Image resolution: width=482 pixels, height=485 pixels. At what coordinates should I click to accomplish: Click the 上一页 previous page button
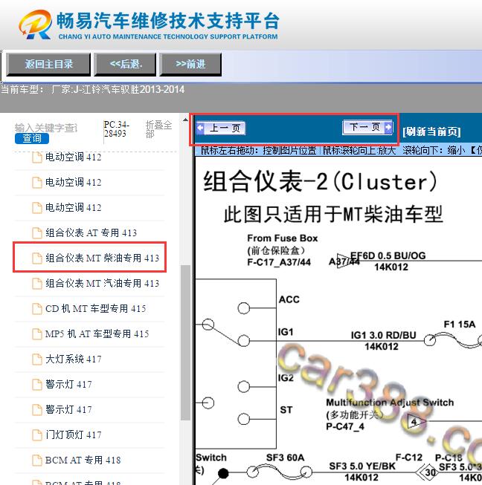221,128
